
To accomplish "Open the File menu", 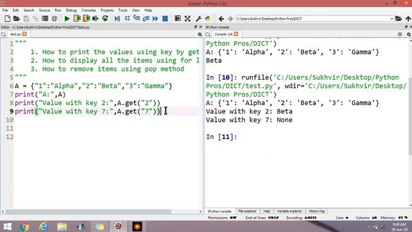I will tap(5, 10).
